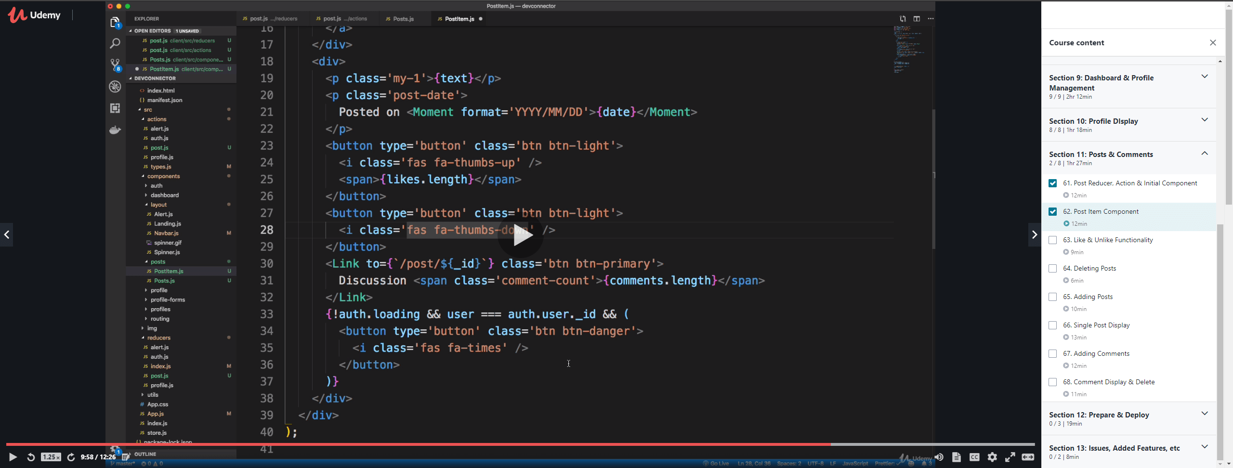Open the Docker extension icon
1233x468 pixels.
click(x=115, y=130)
